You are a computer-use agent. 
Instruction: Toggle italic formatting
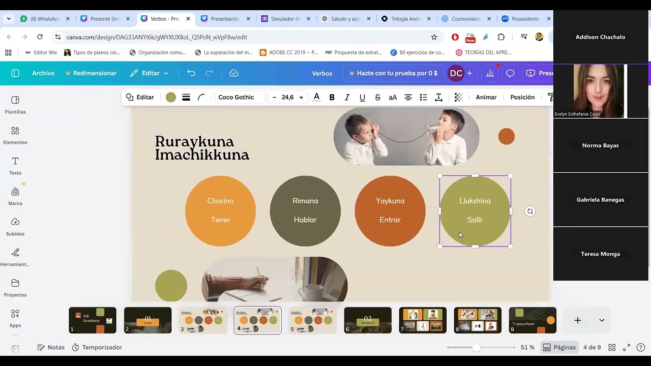(347, 97)
